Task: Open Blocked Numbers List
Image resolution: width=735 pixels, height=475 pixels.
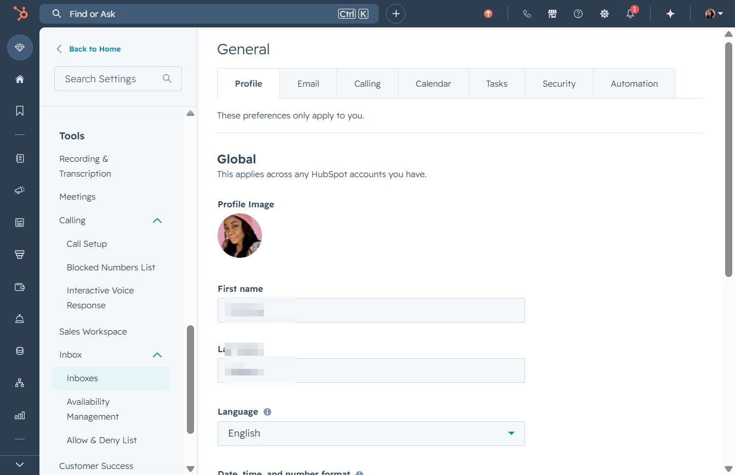Action: tap(111, 268)
